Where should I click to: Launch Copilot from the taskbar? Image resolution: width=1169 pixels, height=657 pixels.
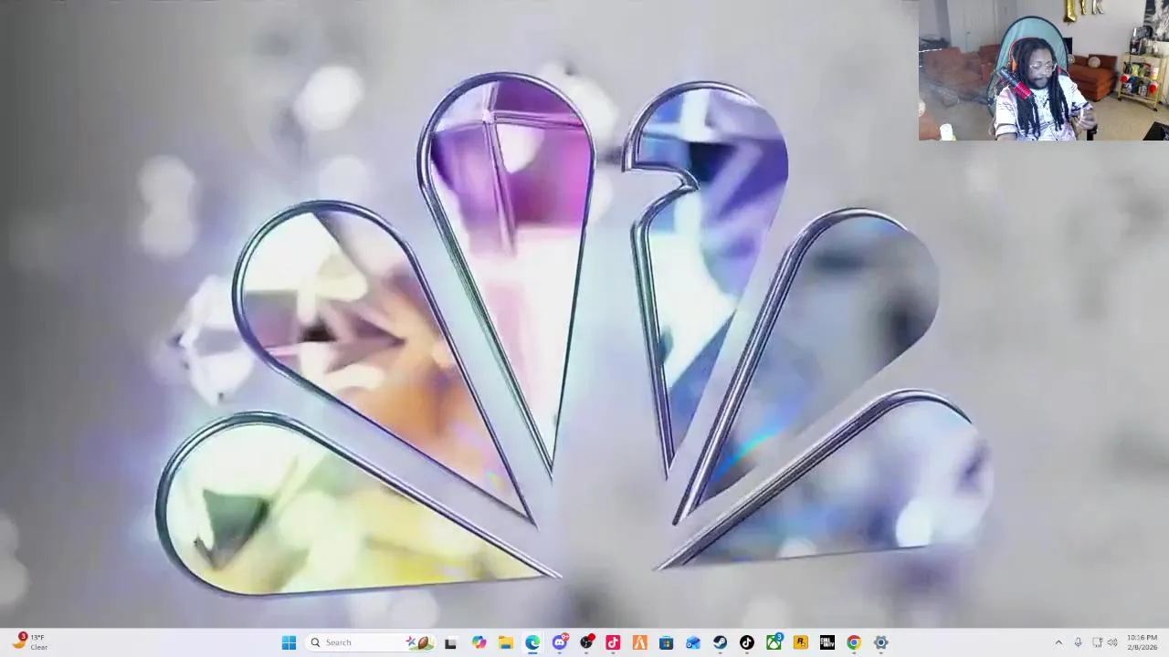point(479,642)
